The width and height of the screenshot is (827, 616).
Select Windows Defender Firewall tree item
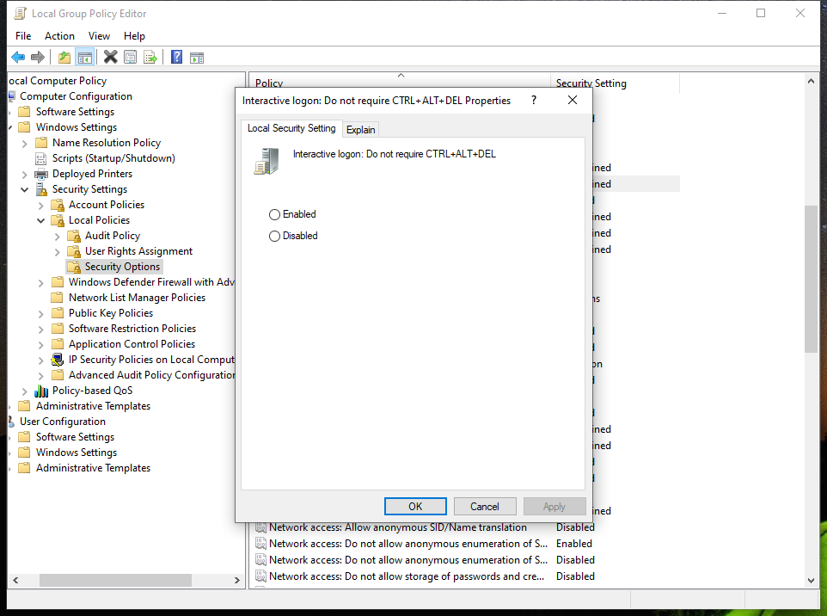(152, 282)
